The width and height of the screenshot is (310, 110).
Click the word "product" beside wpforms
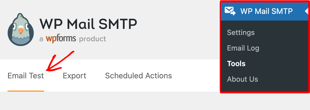[x=92, y=39]
